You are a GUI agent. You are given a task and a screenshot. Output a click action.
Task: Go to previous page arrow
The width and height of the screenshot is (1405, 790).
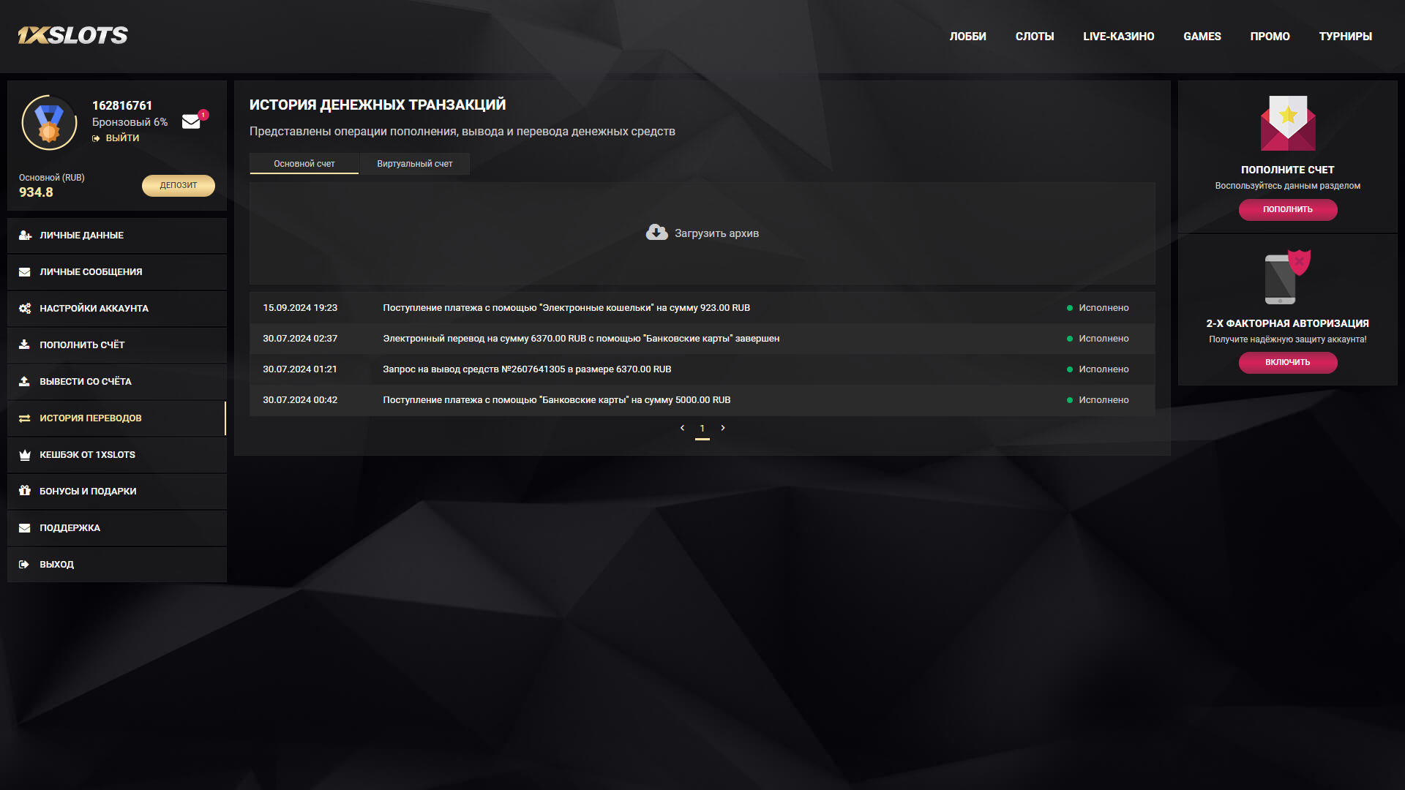(x=682, y=428)
